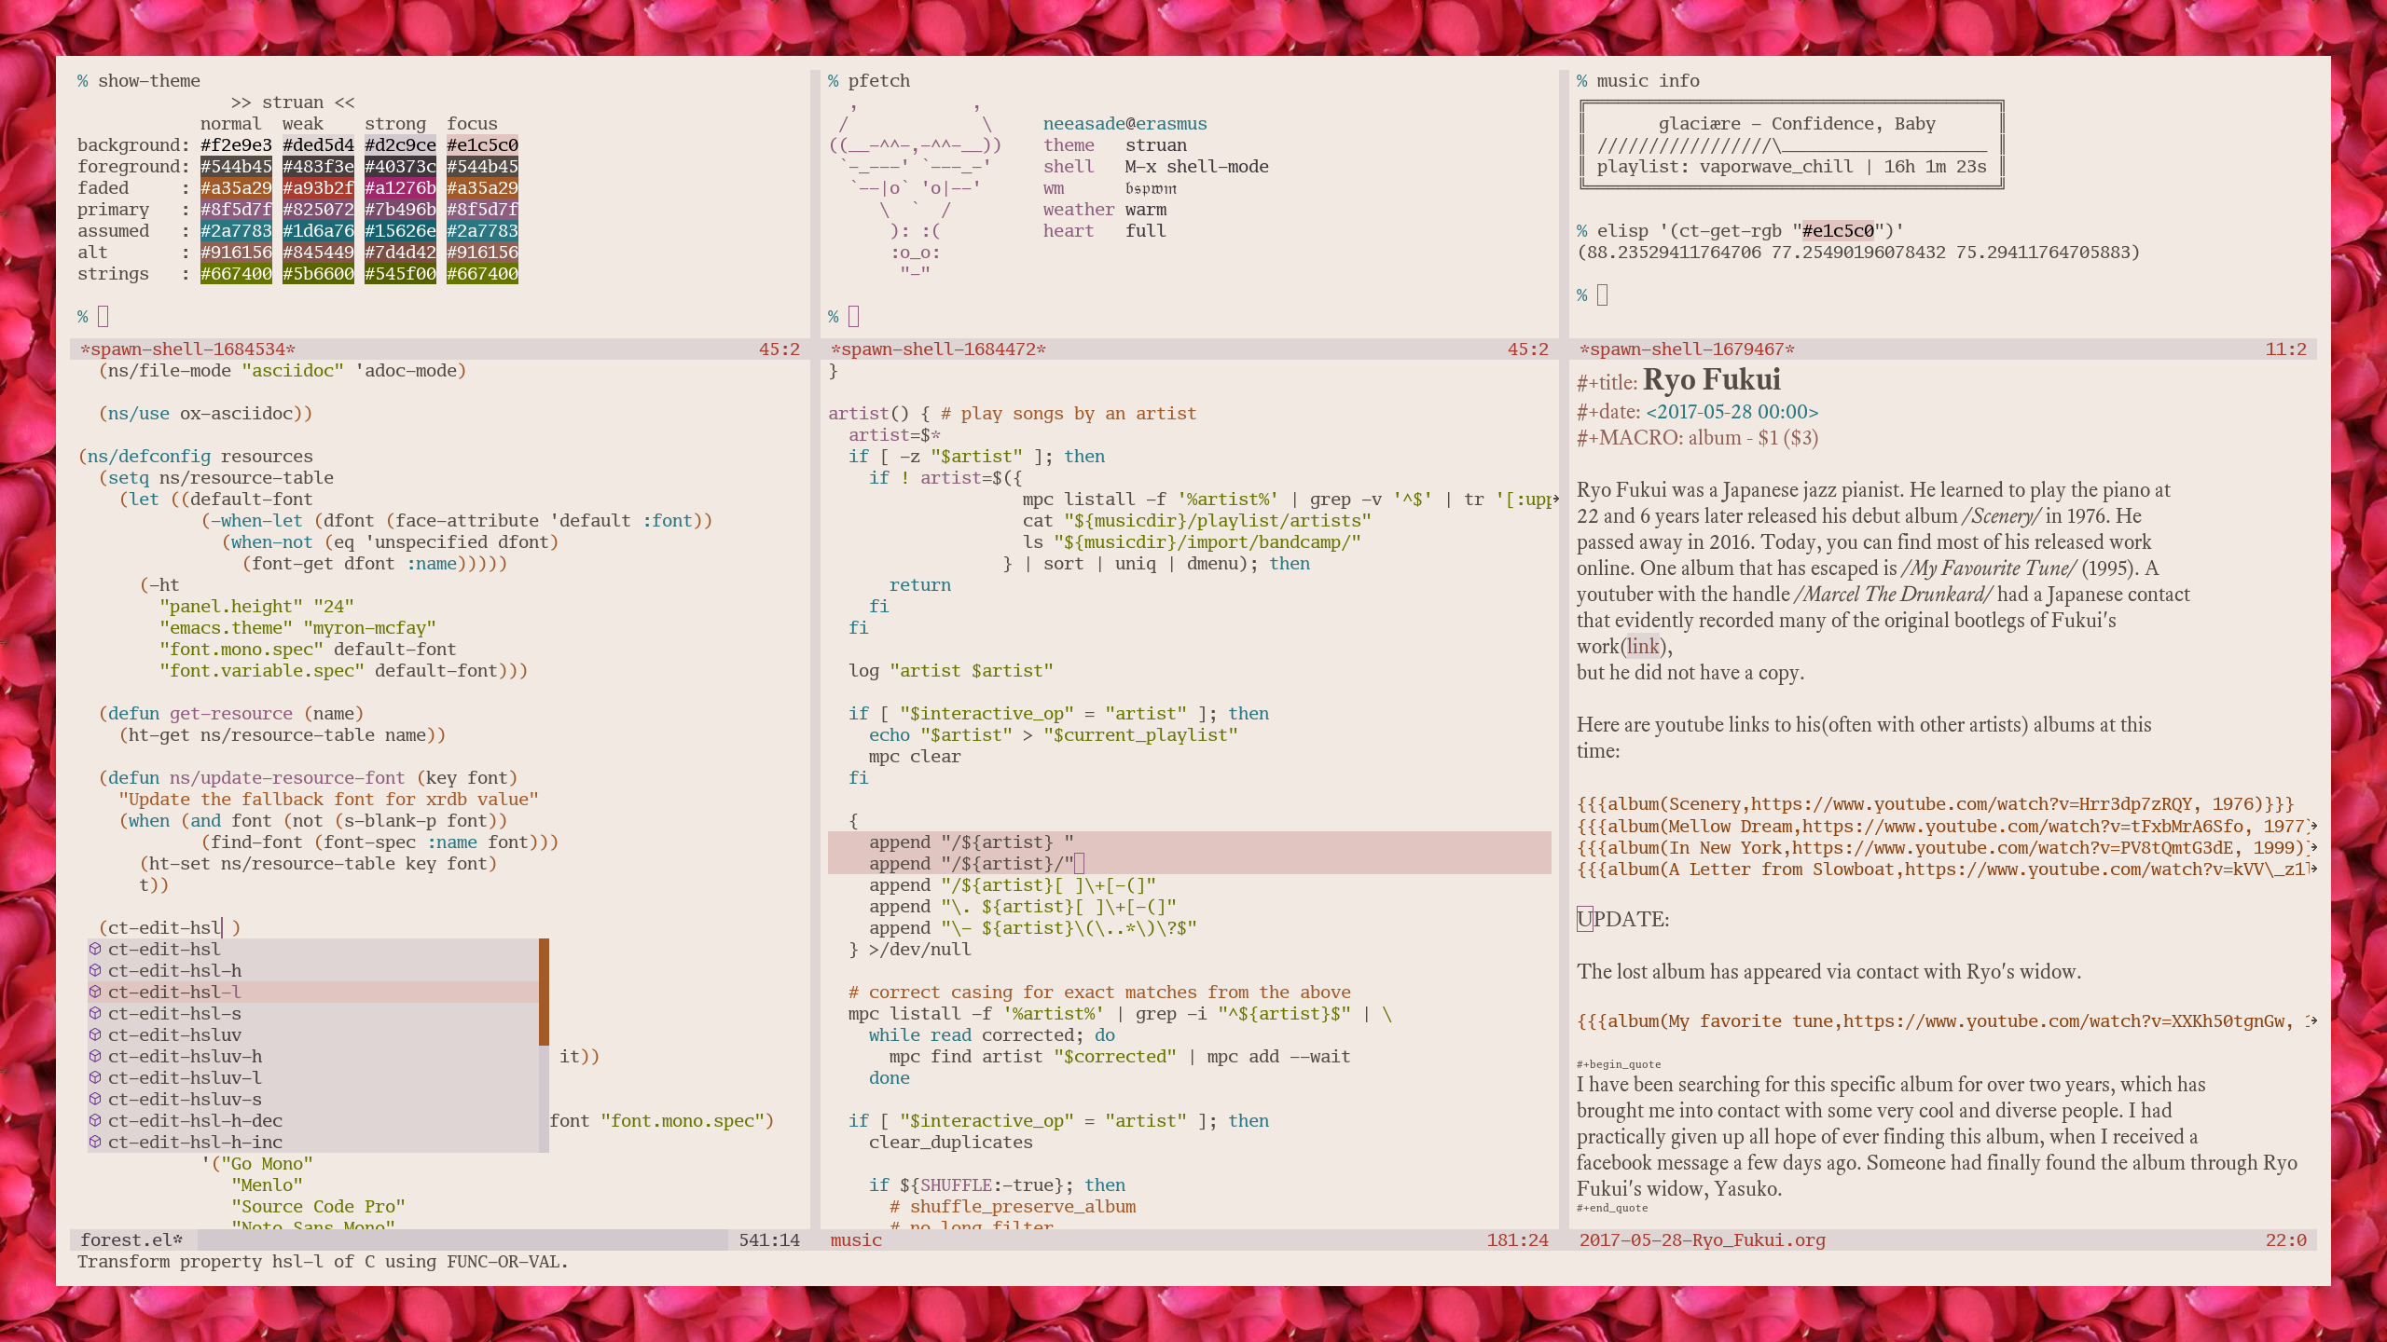Expand truncated My favorite tune line arrow
Viewport: 2387px width, 1342px height.
pyautogui.click(x=2313, y=1021)
